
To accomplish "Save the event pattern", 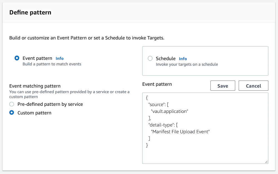I will [223, 86].
